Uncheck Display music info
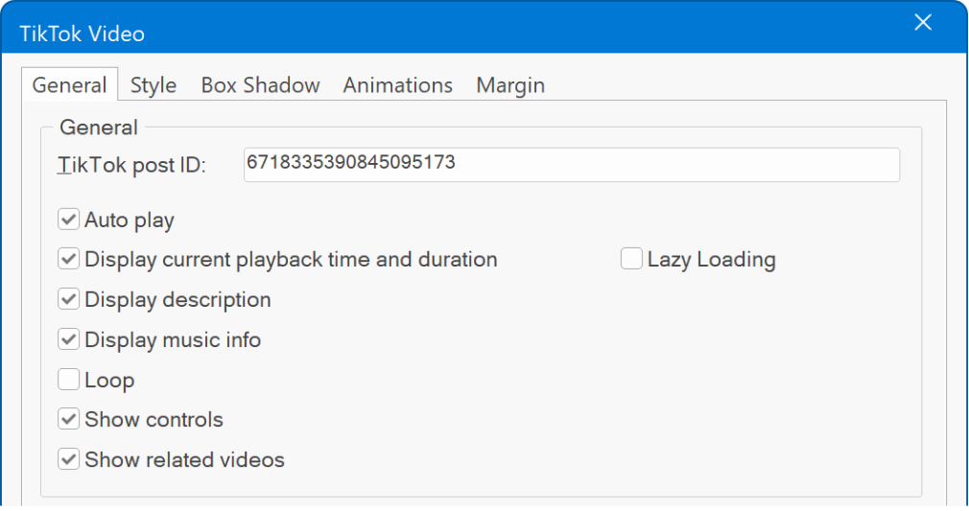Image resolution: width=969 pixels, height=511 pixels. point(68,339)
